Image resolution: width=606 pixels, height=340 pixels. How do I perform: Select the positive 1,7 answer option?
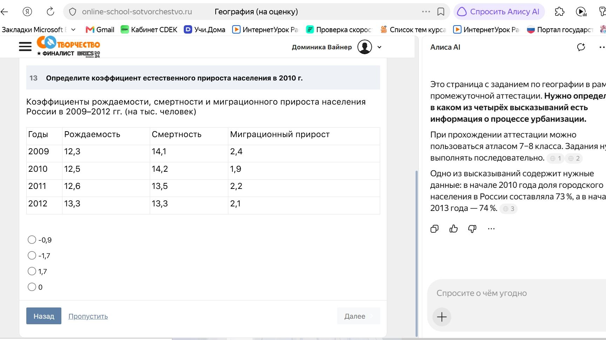[x=32, y=271]
